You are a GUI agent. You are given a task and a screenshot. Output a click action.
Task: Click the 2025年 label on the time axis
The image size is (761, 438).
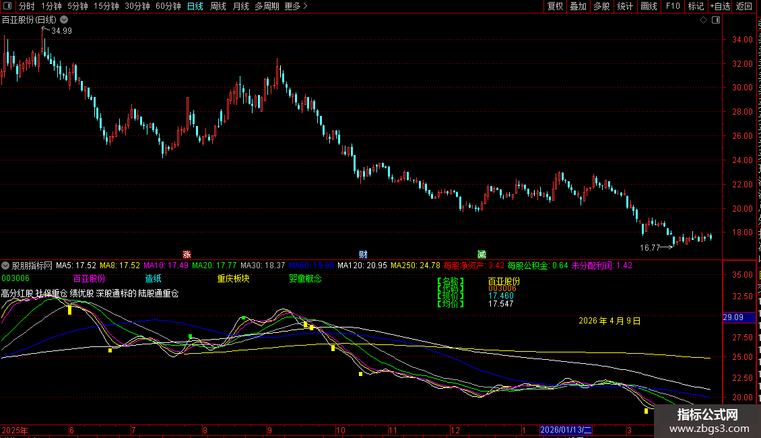coord(15,430)
